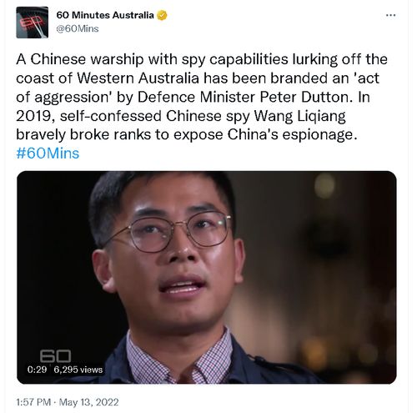Viewport: 417px width, 413px height.
Task: Click the May 13, 2022 date
Action: [89, 402]
